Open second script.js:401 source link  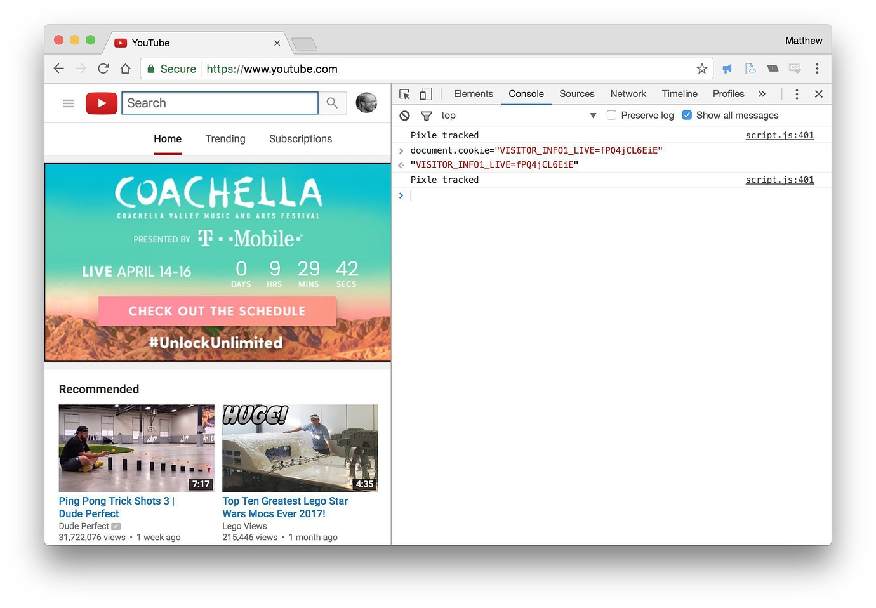coord(780,180)
